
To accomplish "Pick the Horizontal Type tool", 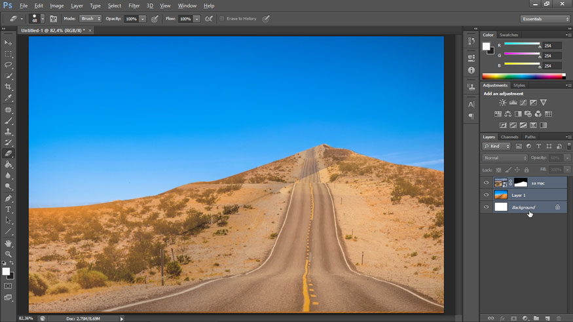I will (x=9, y=209).
